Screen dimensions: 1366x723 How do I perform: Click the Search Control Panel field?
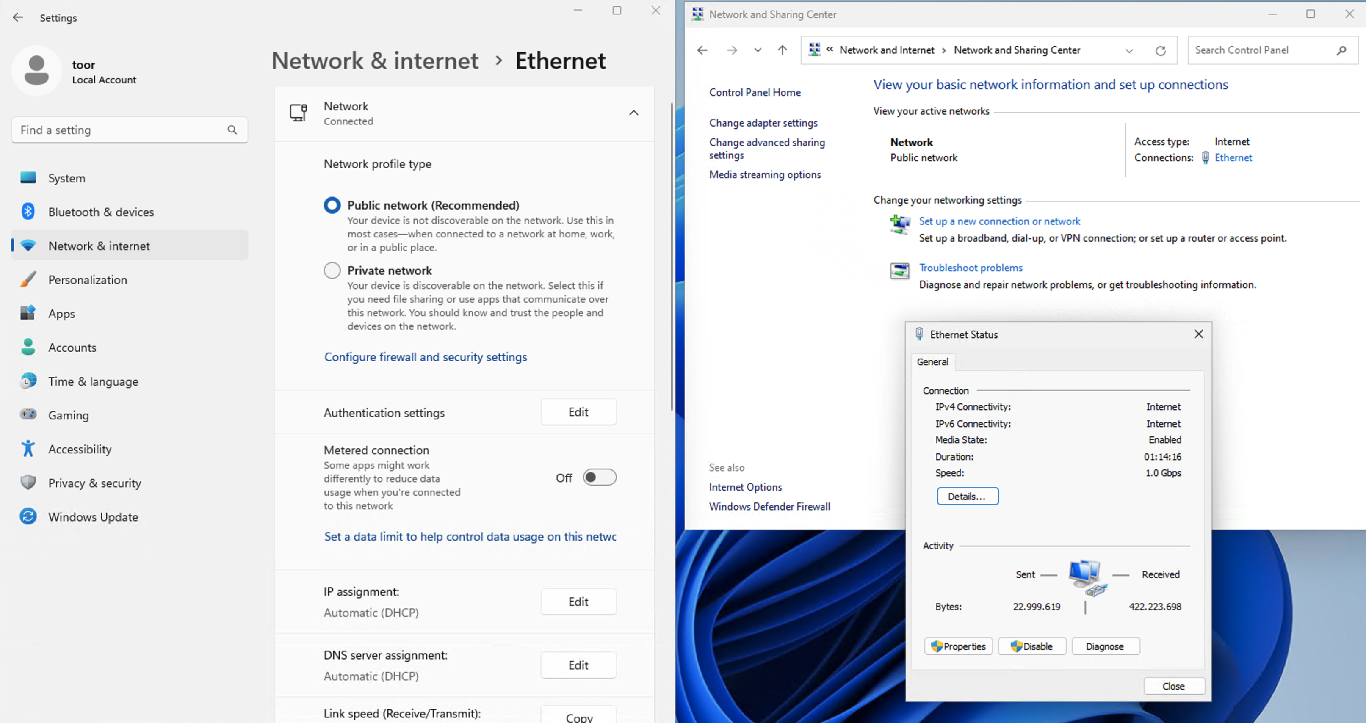coord(1262,50)
